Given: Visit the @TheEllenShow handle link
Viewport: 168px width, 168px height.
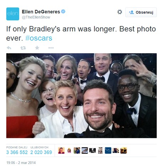Looking at the screenshot, I should pos(36,17).
